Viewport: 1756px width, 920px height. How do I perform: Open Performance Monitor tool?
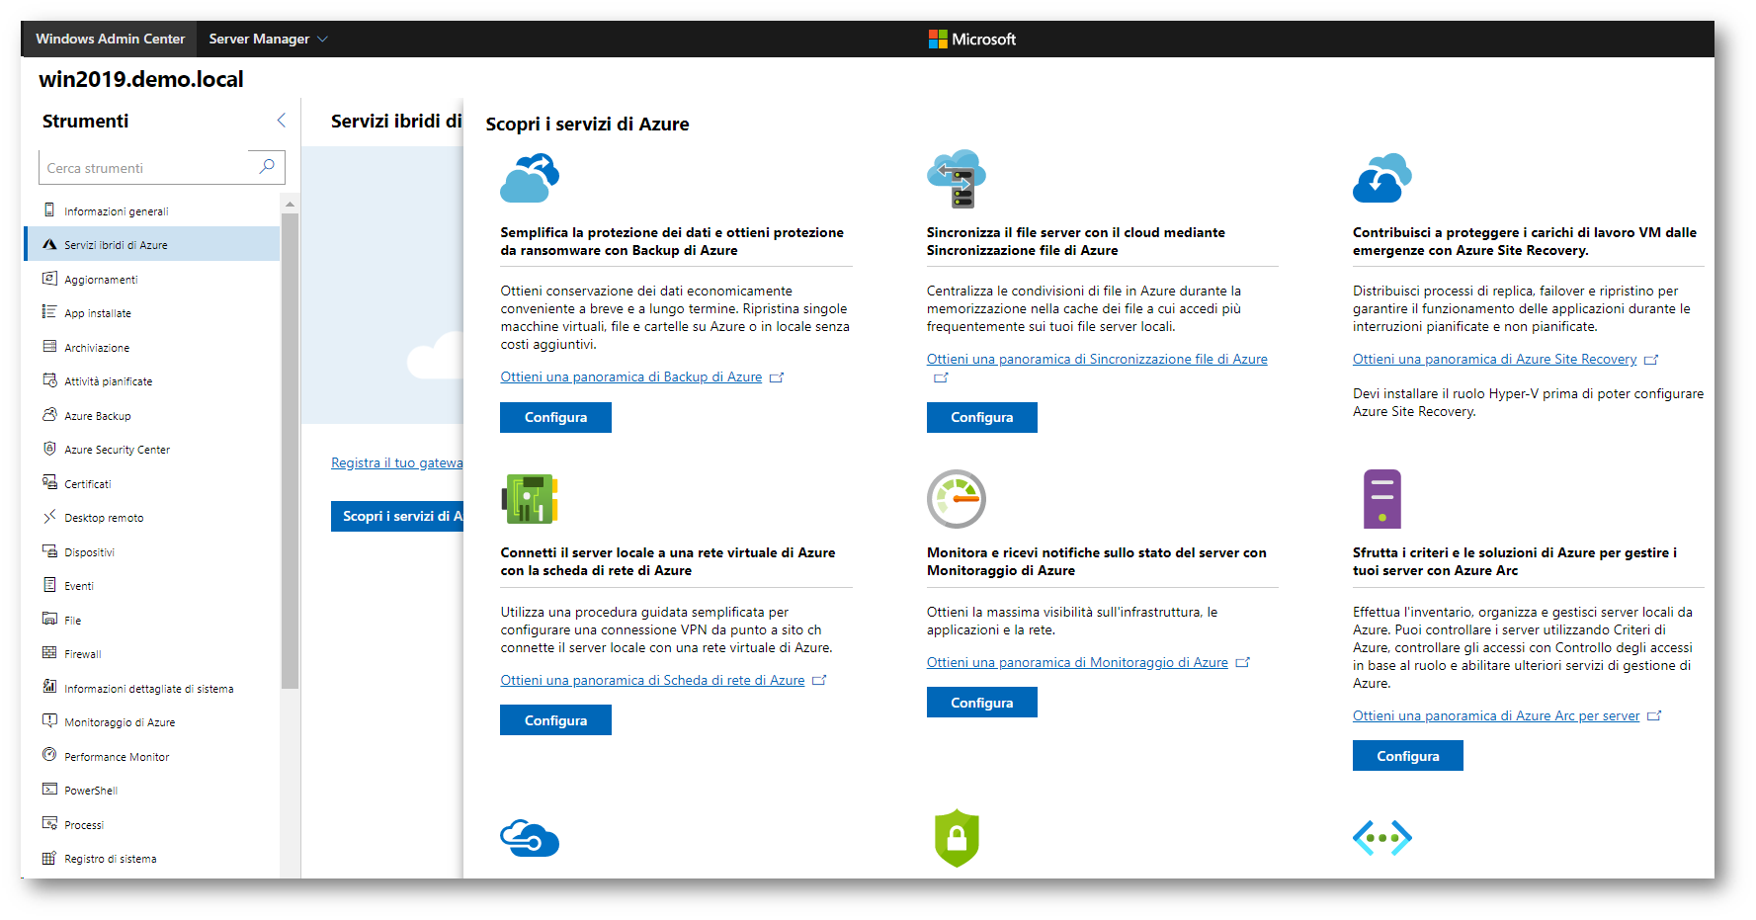[152, 756]
